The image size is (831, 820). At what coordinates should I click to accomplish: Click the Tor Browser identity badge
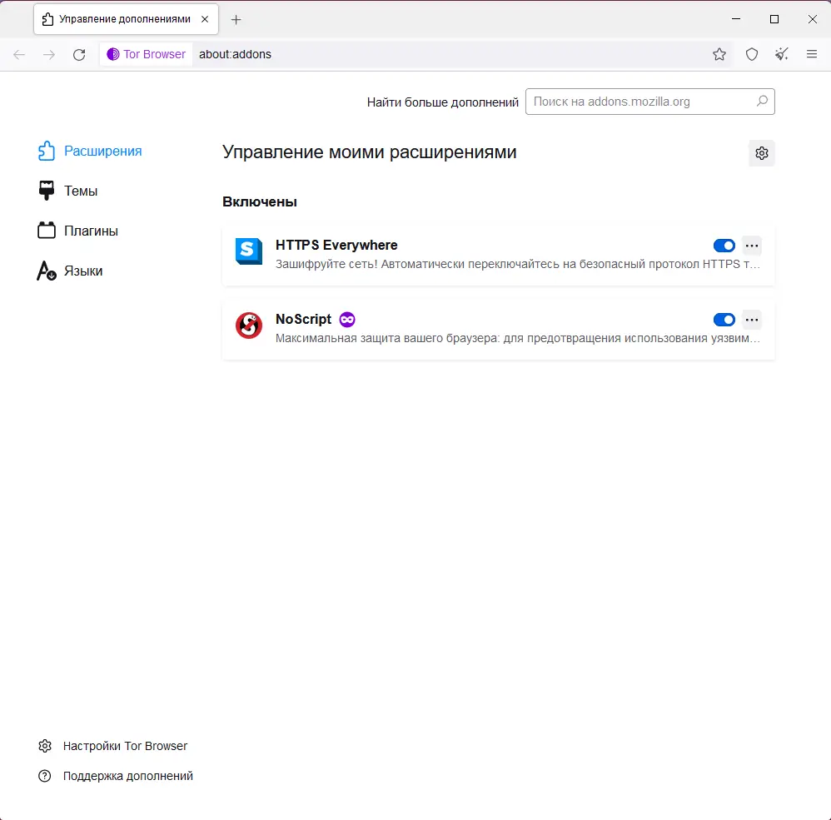(x=147, y=54)
